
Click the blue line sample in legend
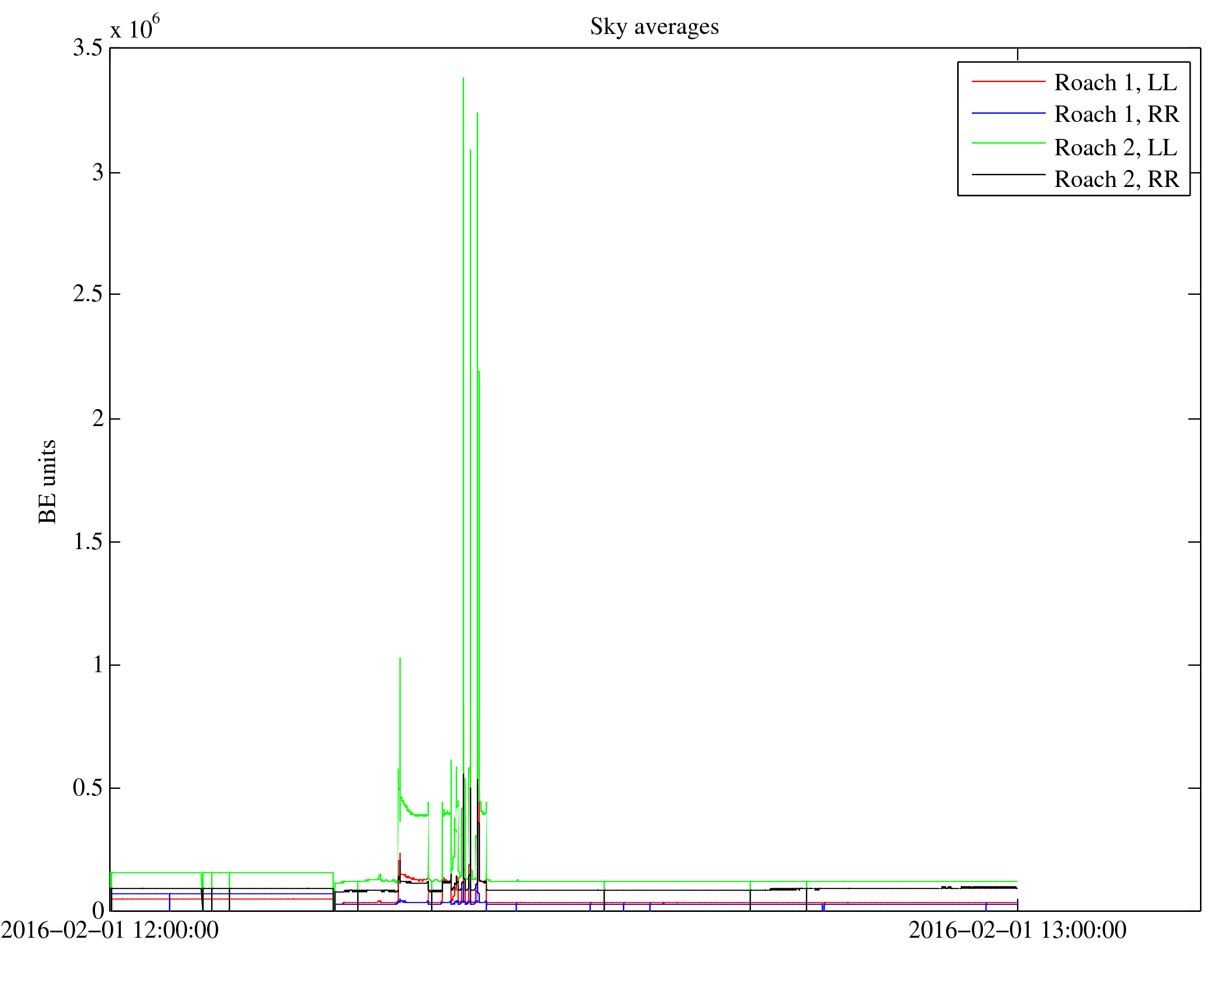[x=1008, y=113]
